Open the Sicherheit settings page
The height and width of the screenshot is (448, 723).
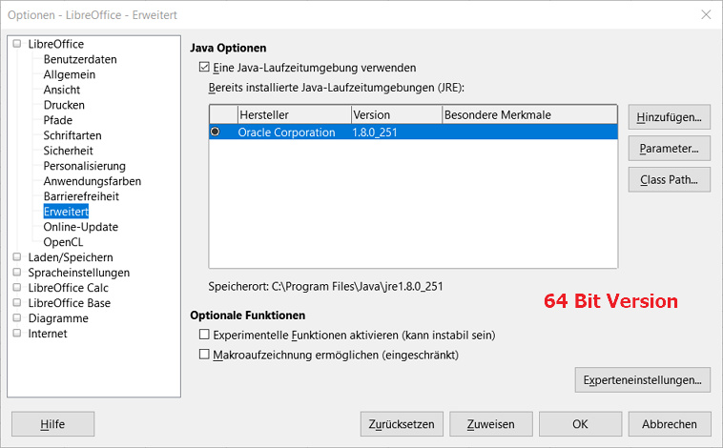coord(69,151)
